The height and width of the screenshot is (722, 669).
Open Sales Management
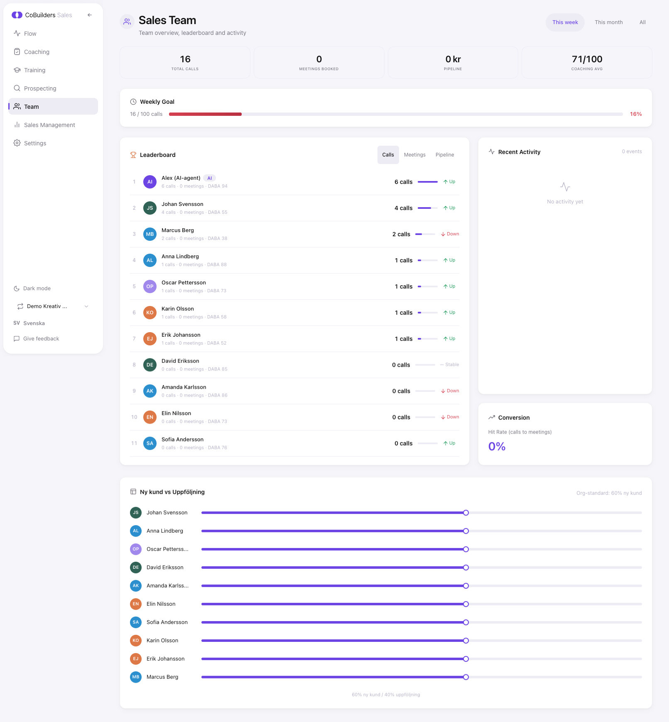tap(49, 125)
